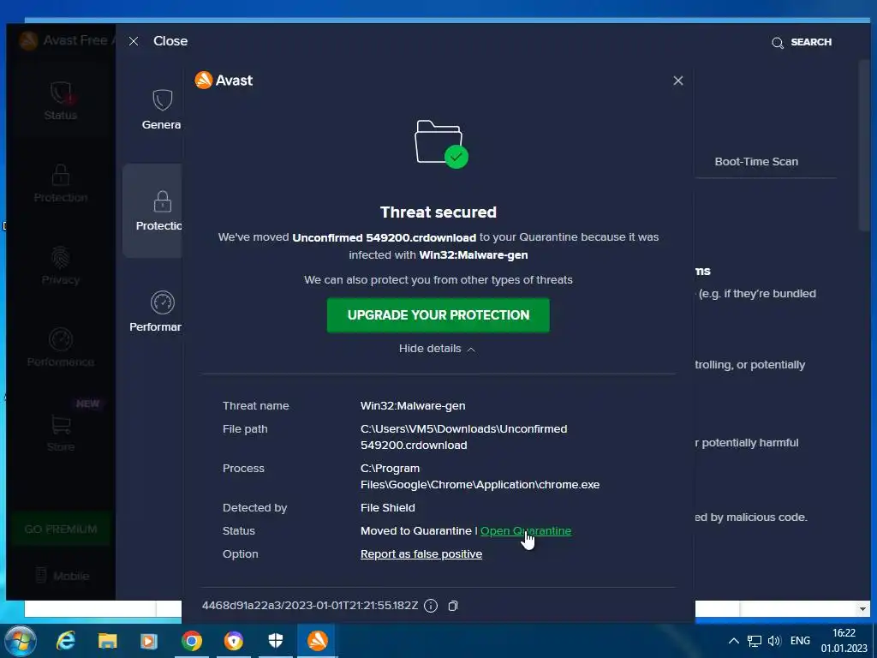This screenshot has height=658, width=877.
Task: Open Protection in Avast main sidebar
Action: point(61,183)
